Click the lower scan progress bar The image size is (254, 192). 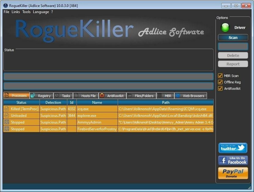pos(109,86)
